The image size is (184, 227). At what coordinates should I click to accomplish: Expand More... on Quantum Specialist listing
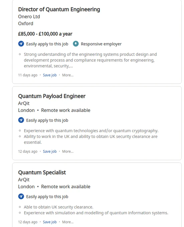68,222
